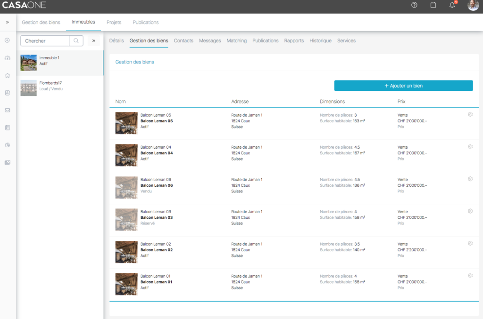Open settings gear for Balcon Leman 05
Image resolution: width=483 pixels, height=319 pixels.
coord(470,114)
